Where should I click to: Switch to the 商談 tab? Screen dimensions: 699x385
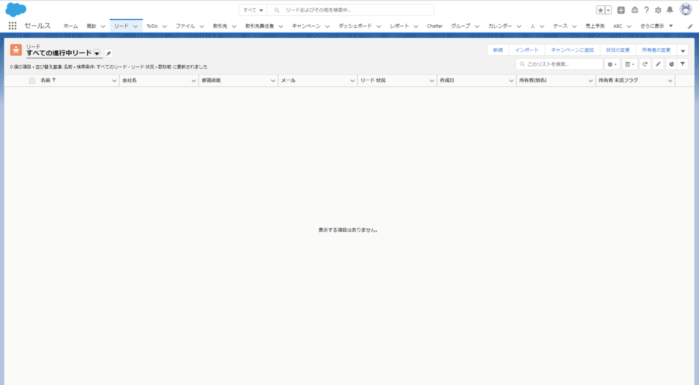coord(91,26)
